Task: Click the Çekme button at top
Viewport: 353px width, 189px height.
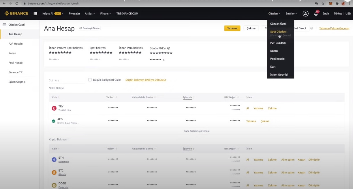Action: tap(251, 28)
